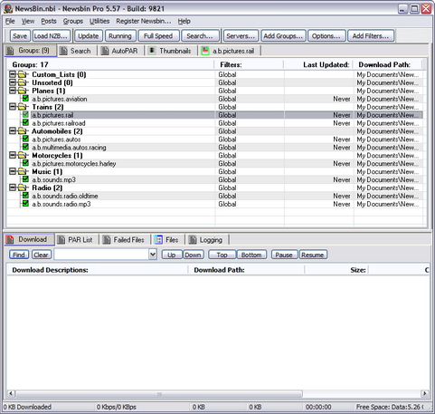This screenshot has width=435, height=414.
Task: Click the Add Filters button
Action: click(x=371, y=36)
